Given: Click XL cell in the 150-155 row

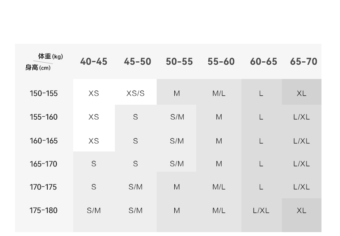Looking at the screenshot, I should [x=301, y=94].
